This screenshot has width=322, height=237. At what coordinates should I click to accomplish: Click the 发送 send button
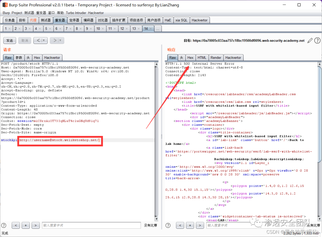pos(10,41)
